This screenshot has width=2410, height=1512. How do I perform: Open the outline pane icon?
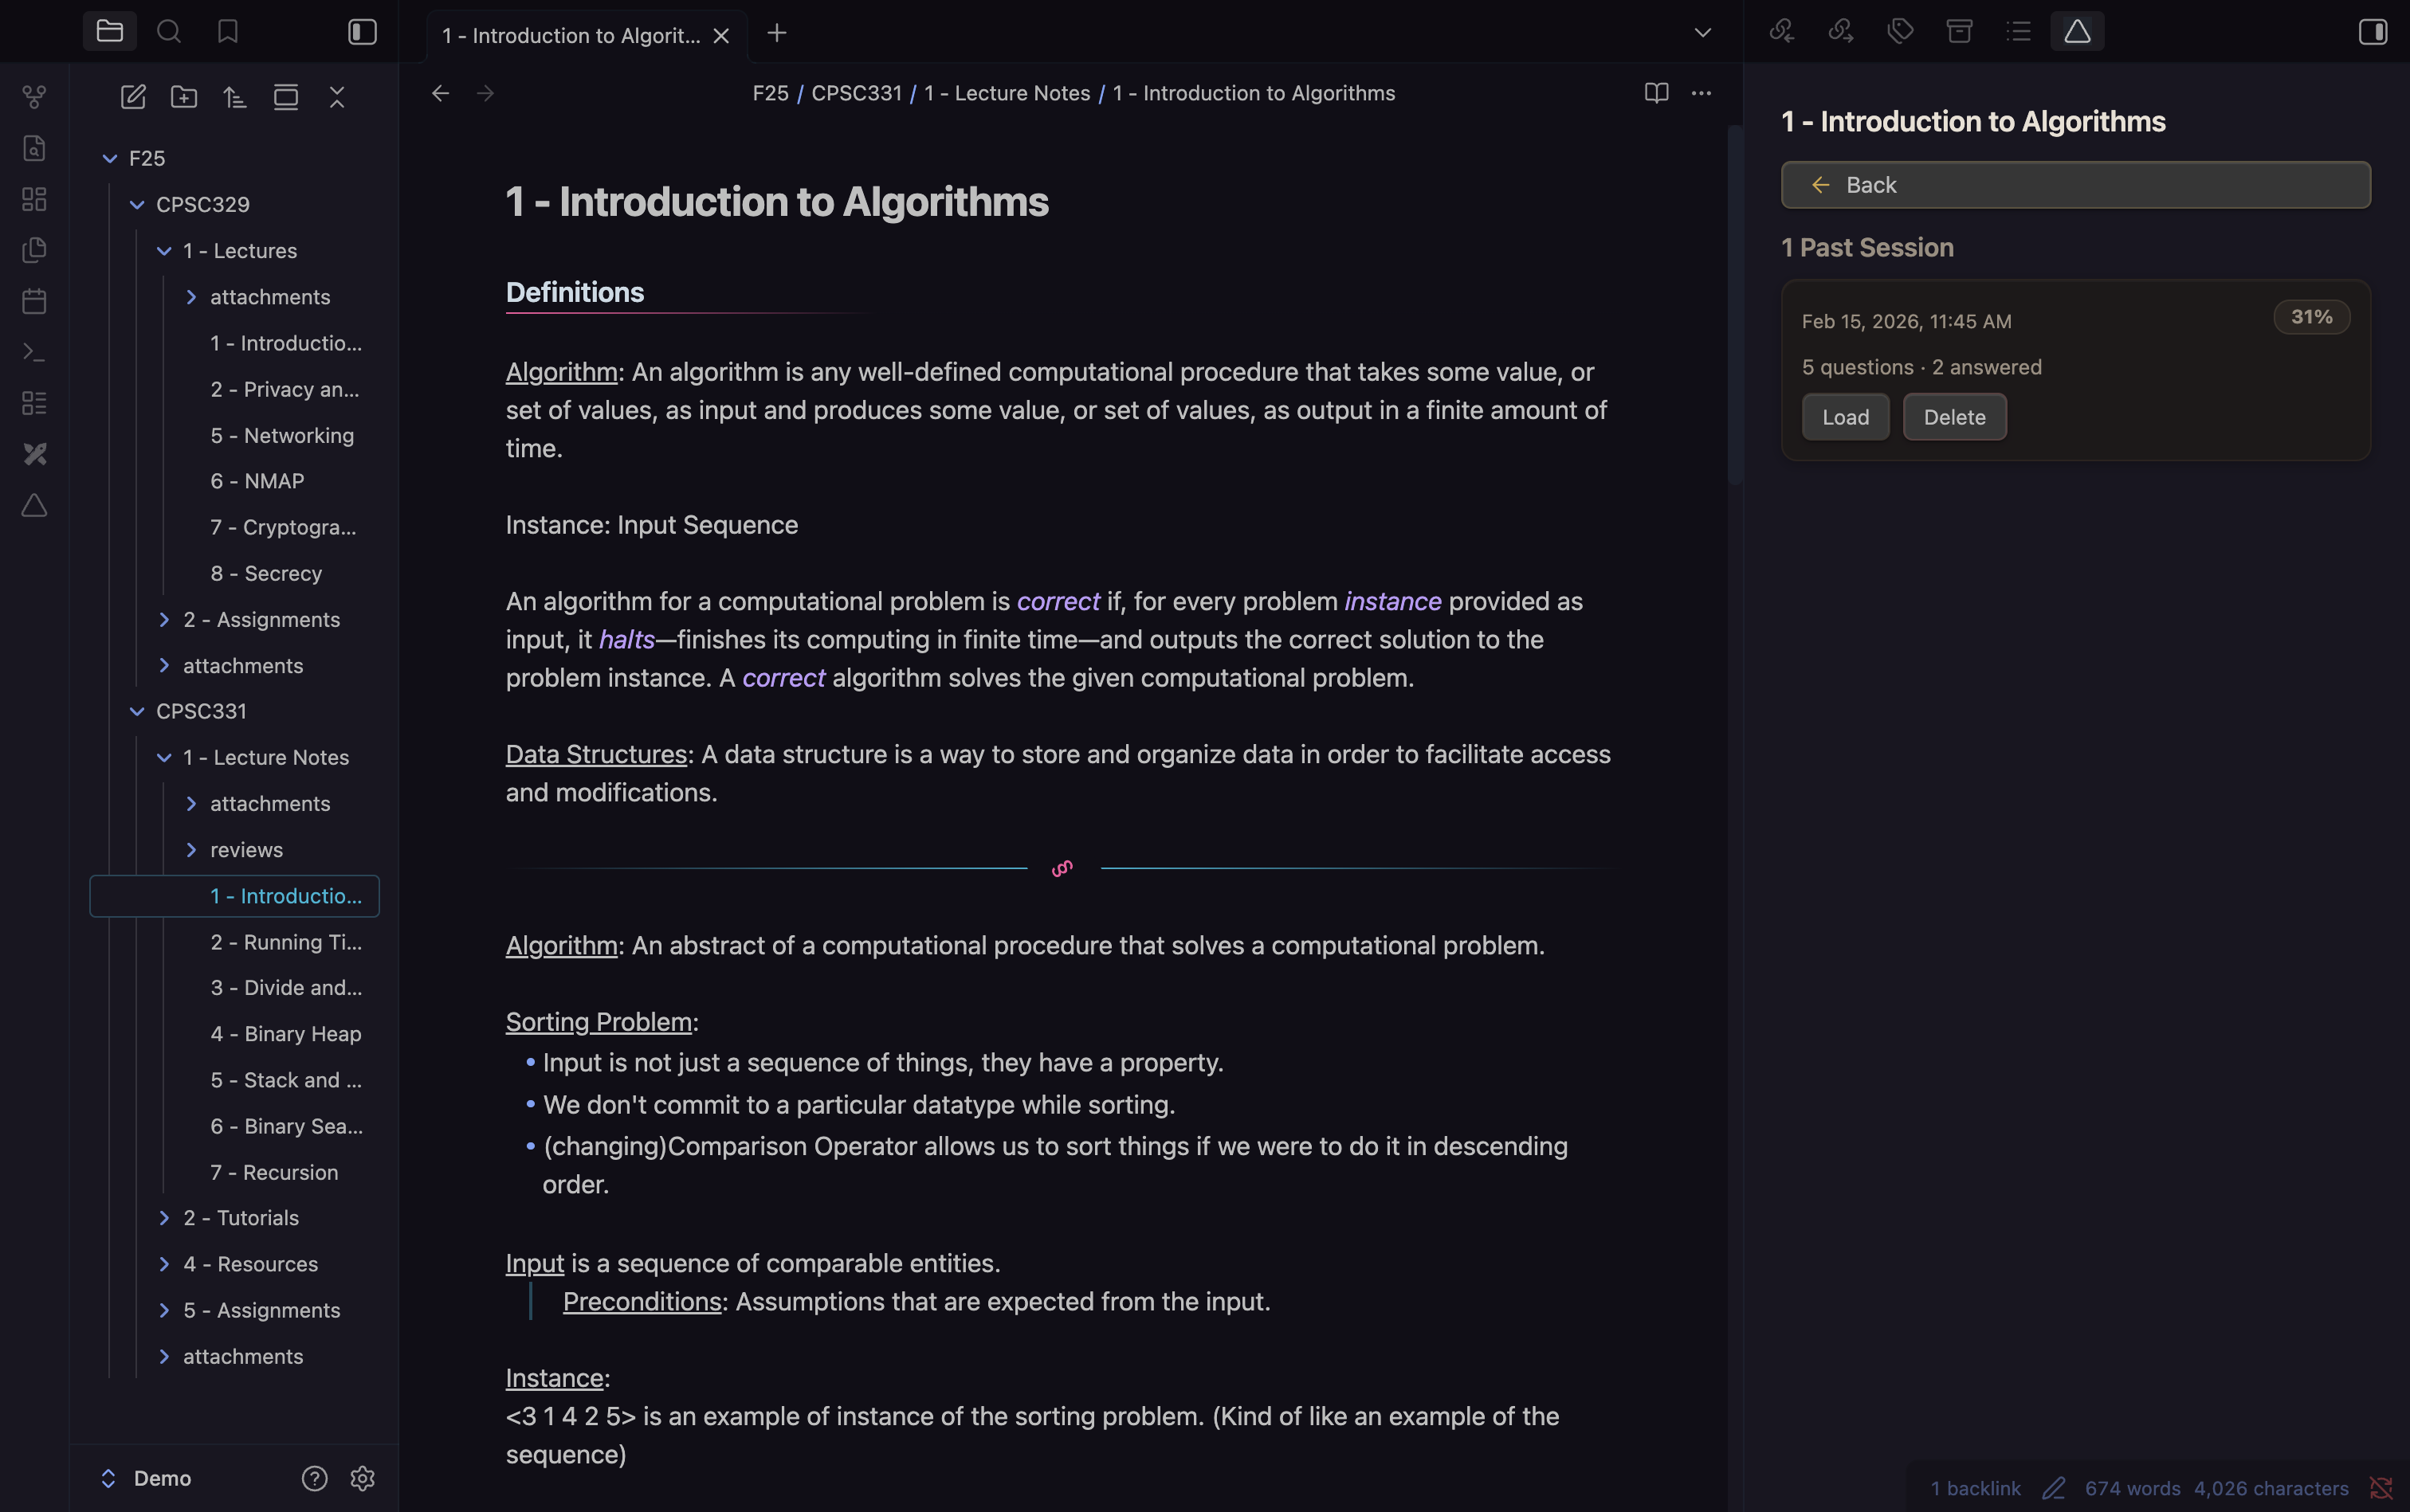point(2018,32)
